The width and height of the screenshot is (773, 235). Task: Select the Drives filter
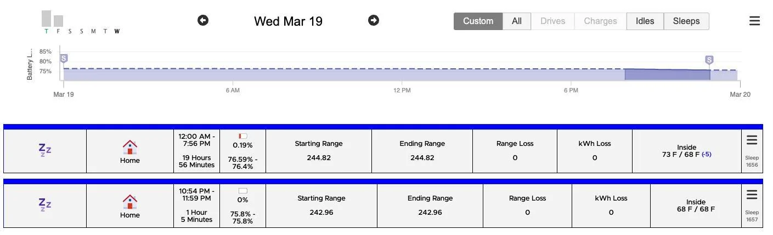pos(552,21)
